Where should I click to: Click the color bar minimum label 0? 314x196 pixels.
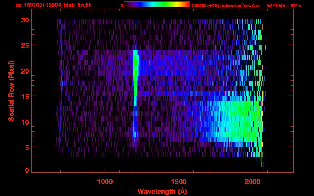coord(122,5)
